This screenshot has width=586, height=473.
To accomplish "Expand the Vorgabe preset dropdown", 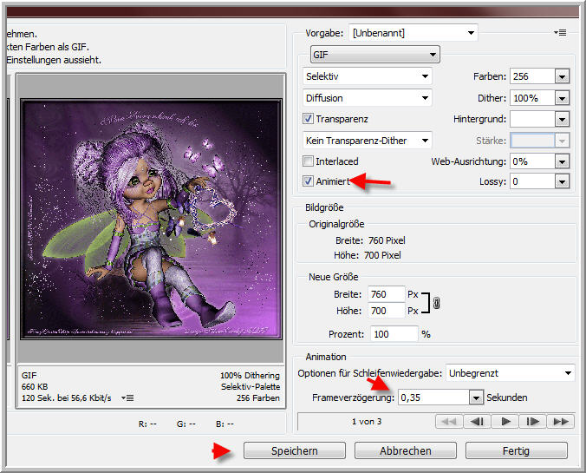I will [x=413, y=33].
